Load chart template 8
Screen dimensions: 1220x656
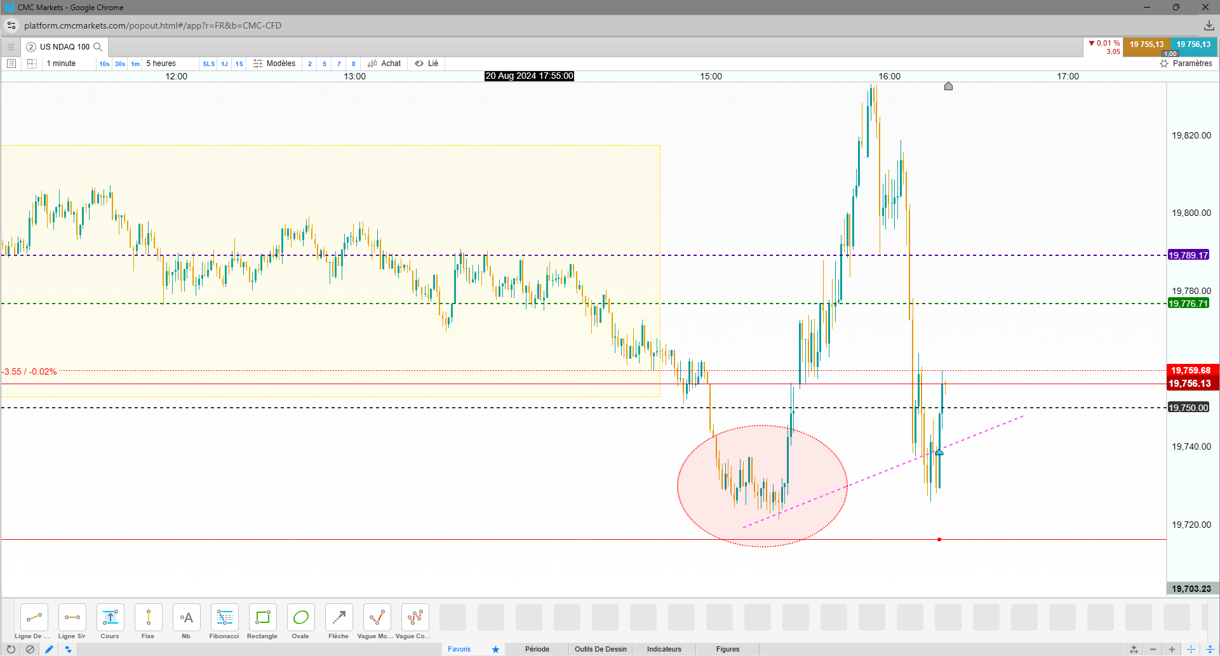(x=354, y=64)
